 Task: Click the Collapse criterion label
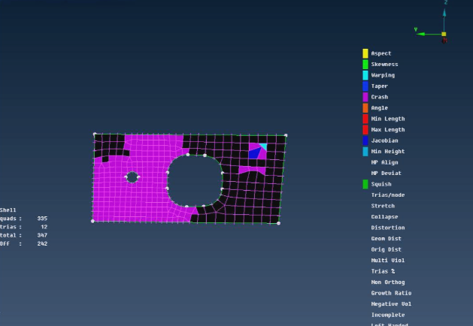coord(384,217)
